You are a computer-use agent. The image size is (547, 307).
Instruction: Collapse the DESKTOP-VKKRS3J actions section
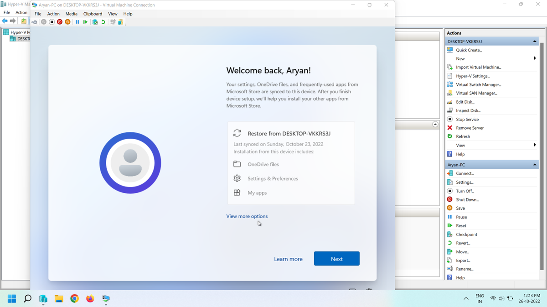point(535,41)
